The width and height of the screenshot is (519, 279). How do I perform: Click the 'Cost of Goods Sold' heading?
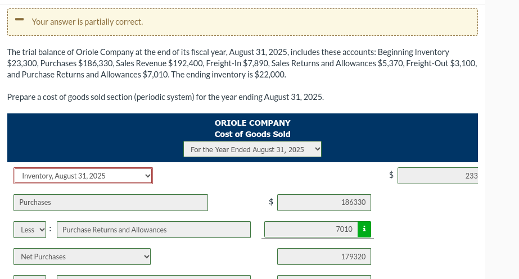tap(252, 134)
